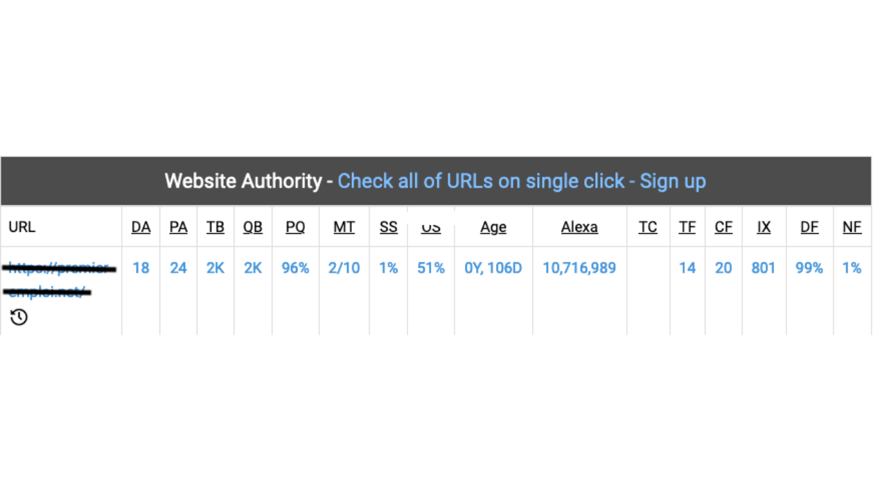Open the Alexa rank value 10,716,989

click(x=579, y=268)
